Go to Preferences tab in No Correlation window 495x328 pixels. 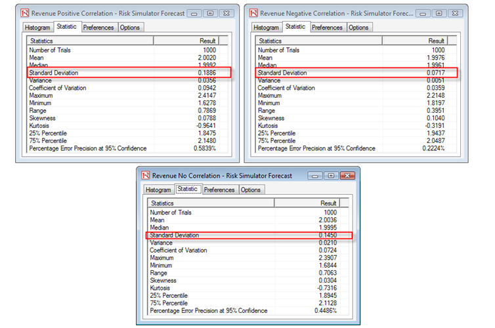click(219, 190)
